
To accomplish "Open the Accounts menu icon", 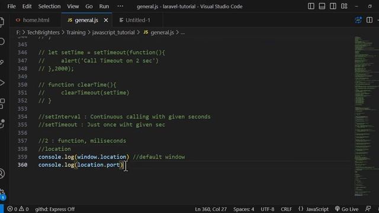I will point(2,173).
